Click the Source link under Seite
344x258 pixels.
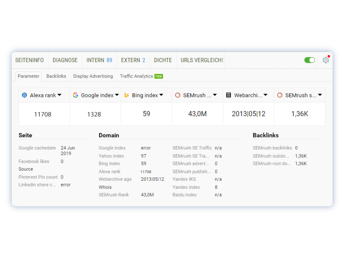pyautogui.click(x=26, y=169)
